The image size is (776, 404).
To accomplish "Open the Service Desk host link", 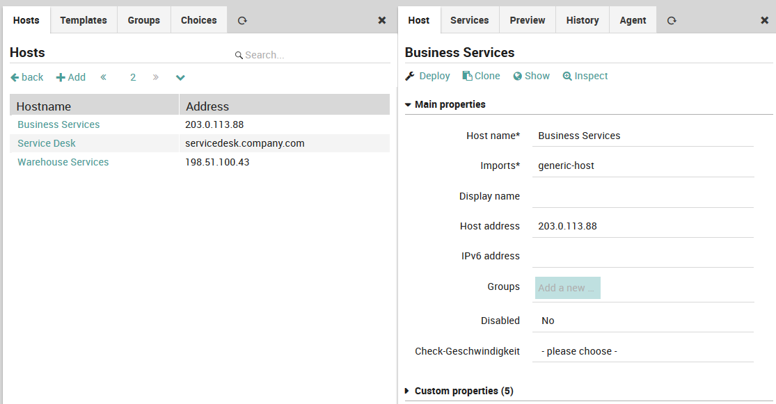I will pyautogui.click(x=47, y=143).
